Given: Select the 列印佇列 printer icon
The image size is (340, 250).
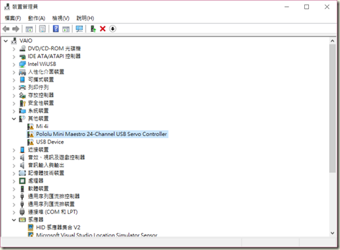Looking at the screenshot, I should [x=22, y=88].
